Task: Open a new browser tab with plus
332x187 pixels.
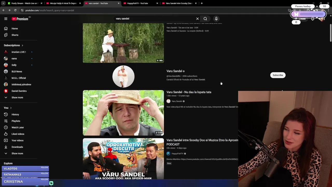Action: click(x=202, y=3)
